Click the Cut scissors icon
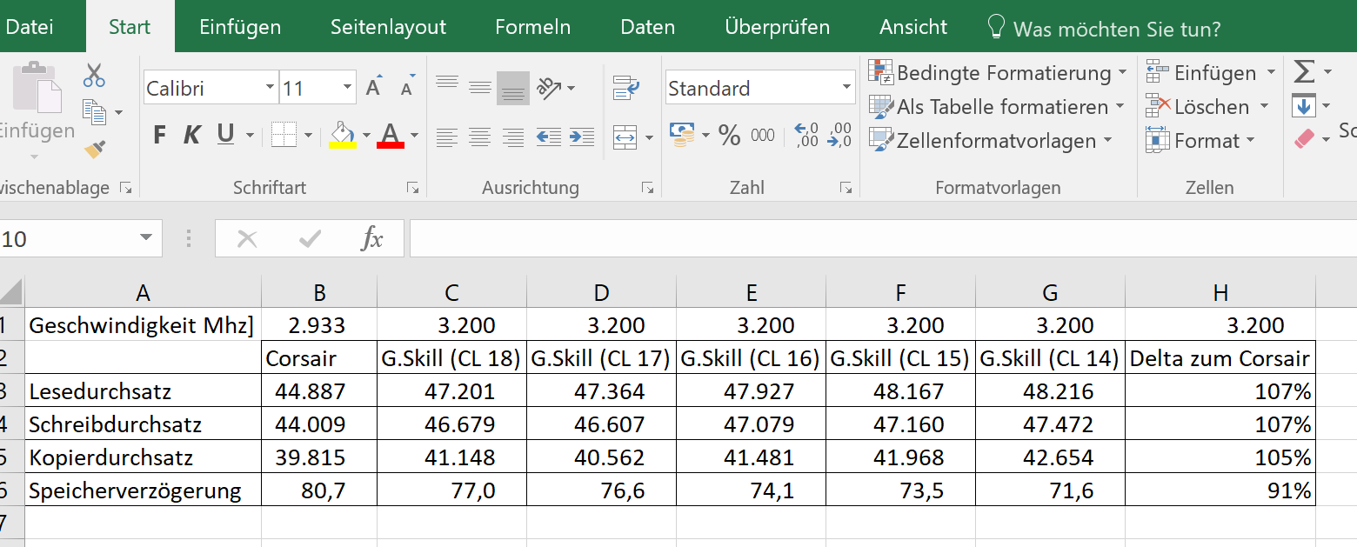1357x547 pixels. point(94,76)
